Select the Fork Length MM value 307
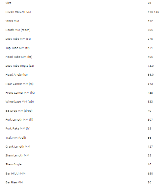The width and height of the screenshot is (167, 187). pos(150,120)
